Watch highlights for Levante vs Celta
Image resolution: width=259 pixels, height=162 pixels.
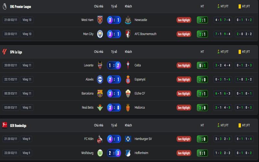point(184,65)
